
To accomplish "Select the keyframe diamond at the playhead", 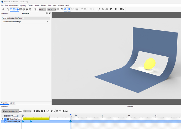I will tap(71, 121).
